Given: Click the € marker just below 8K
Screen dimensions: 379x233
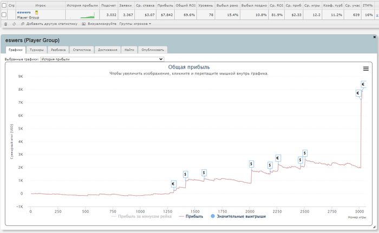Looking at the screenshot, I should (358, 93).
